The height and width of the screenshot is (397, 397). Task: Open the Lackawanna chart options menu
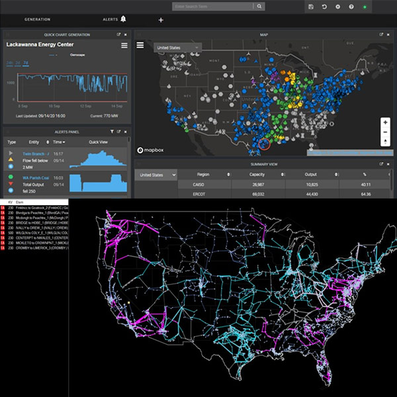124,46
